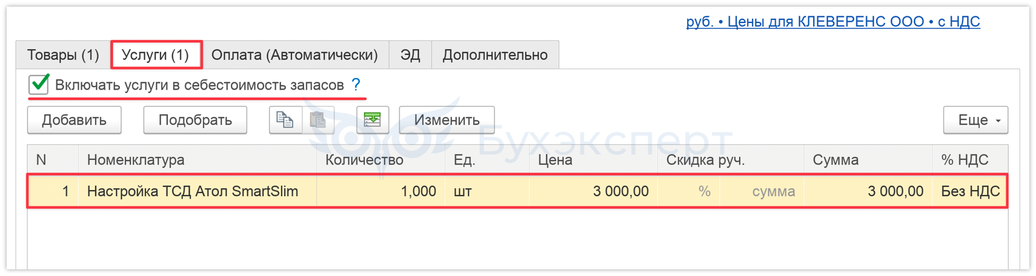Click the 'Номенклатура' column header
Image resolution: width=1036 pixels, height=276 pixels.
pos(136,160)
